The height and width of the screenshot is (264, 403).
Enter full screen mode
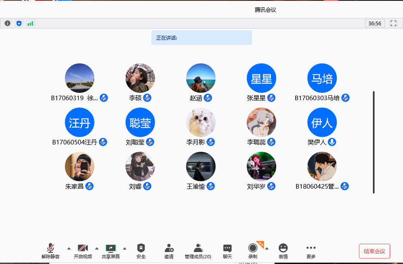pyautogui.click(x=393, y=23)
